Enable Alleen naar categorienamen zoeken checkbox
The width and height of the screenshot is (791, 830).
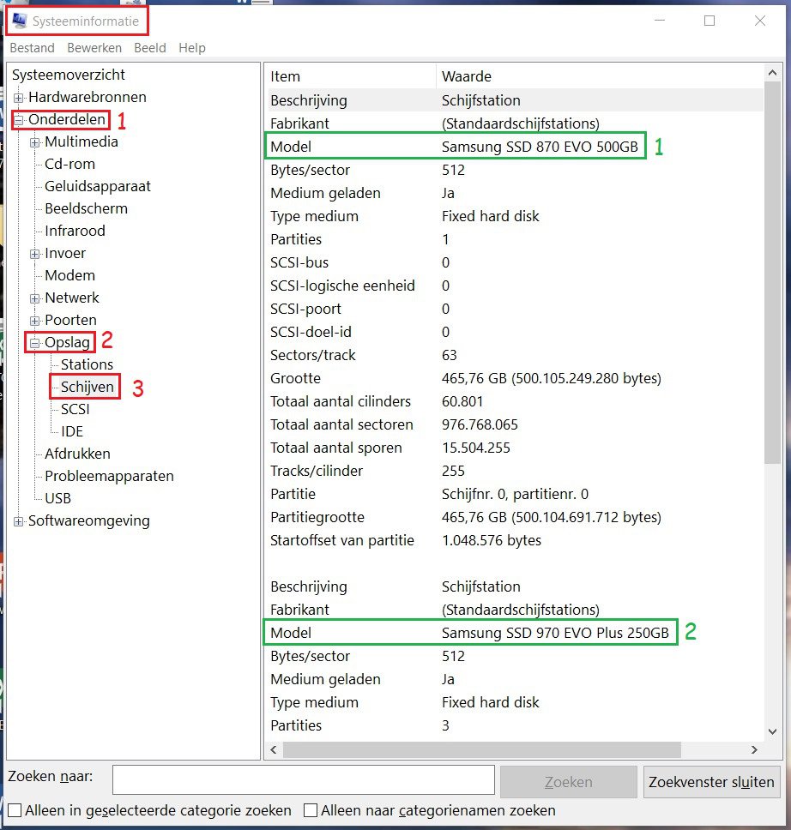coord(311,810)
